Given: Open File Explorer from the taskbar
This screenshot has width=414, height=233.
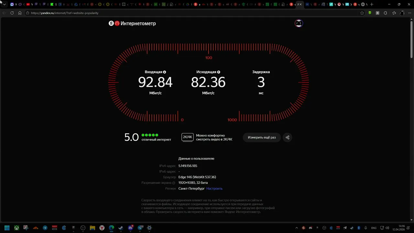Looking at the screenshot, I should (93, 228).
